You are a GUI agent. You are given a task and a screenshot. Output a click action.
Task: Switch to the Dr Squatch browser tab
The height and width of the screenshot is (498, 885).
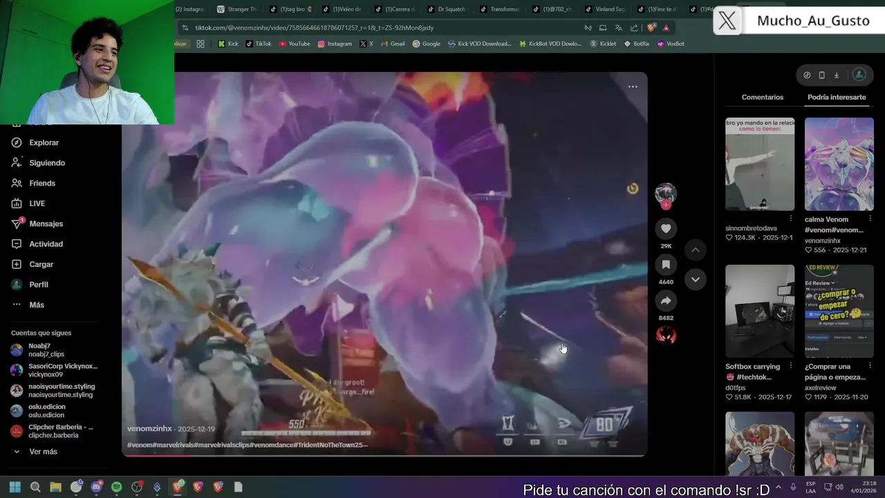click(x=445, y=9)
